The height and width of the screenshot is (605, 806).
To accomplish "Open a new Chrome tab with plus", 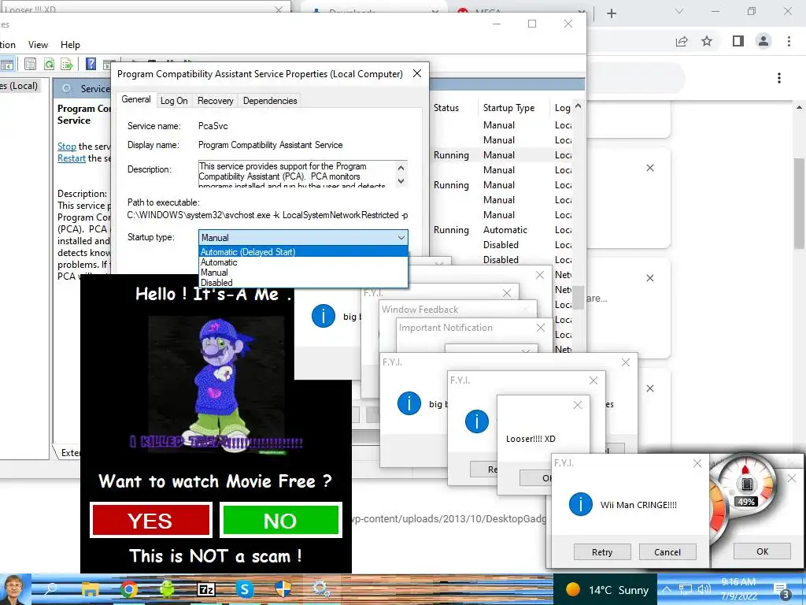I will (611, 13).
